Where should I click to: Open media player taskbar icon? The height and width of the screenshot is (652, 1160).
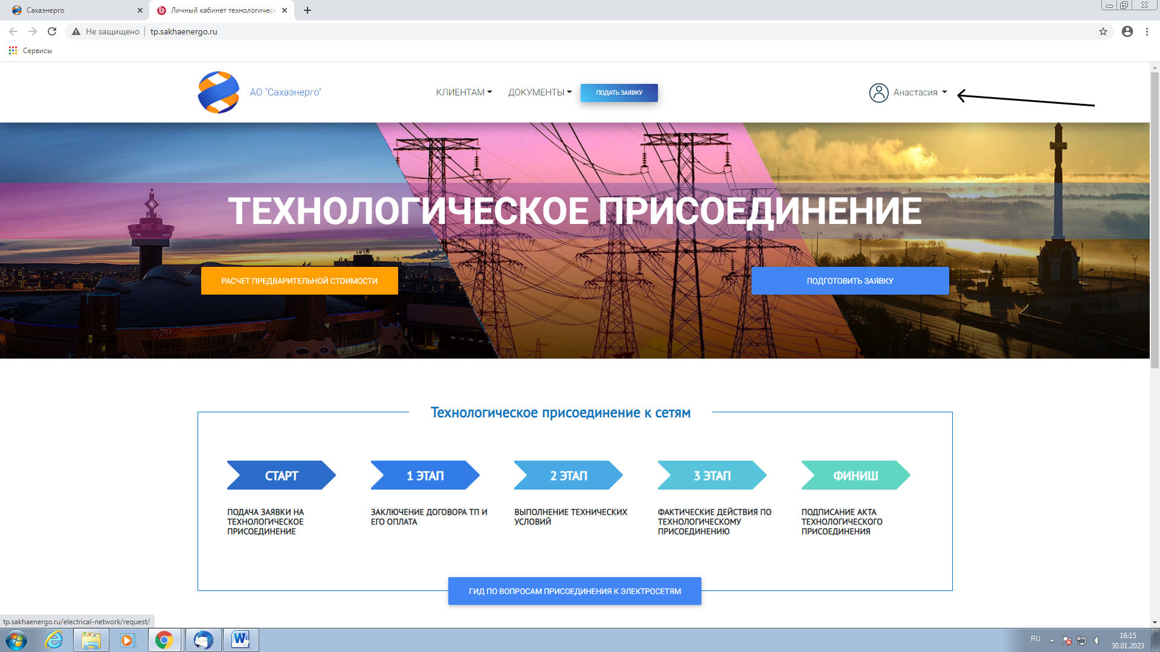pyautogui.click(x=127, y=640)
